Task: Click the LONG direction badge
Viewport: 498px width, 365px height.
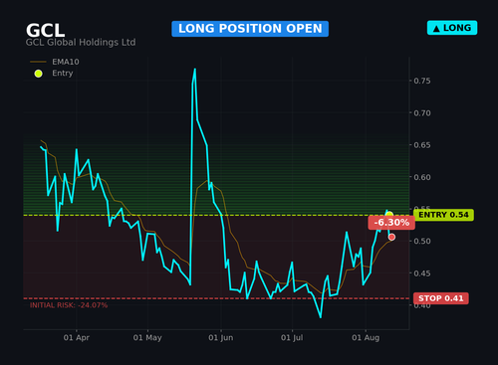Action: pos(452,28)
